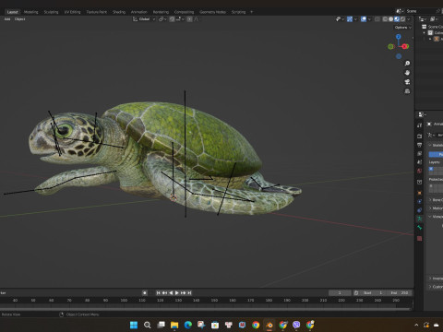Toggle viewport gizmos display
Screen dimensions: 443x332
pyautogui.click(x=350, y=19)
